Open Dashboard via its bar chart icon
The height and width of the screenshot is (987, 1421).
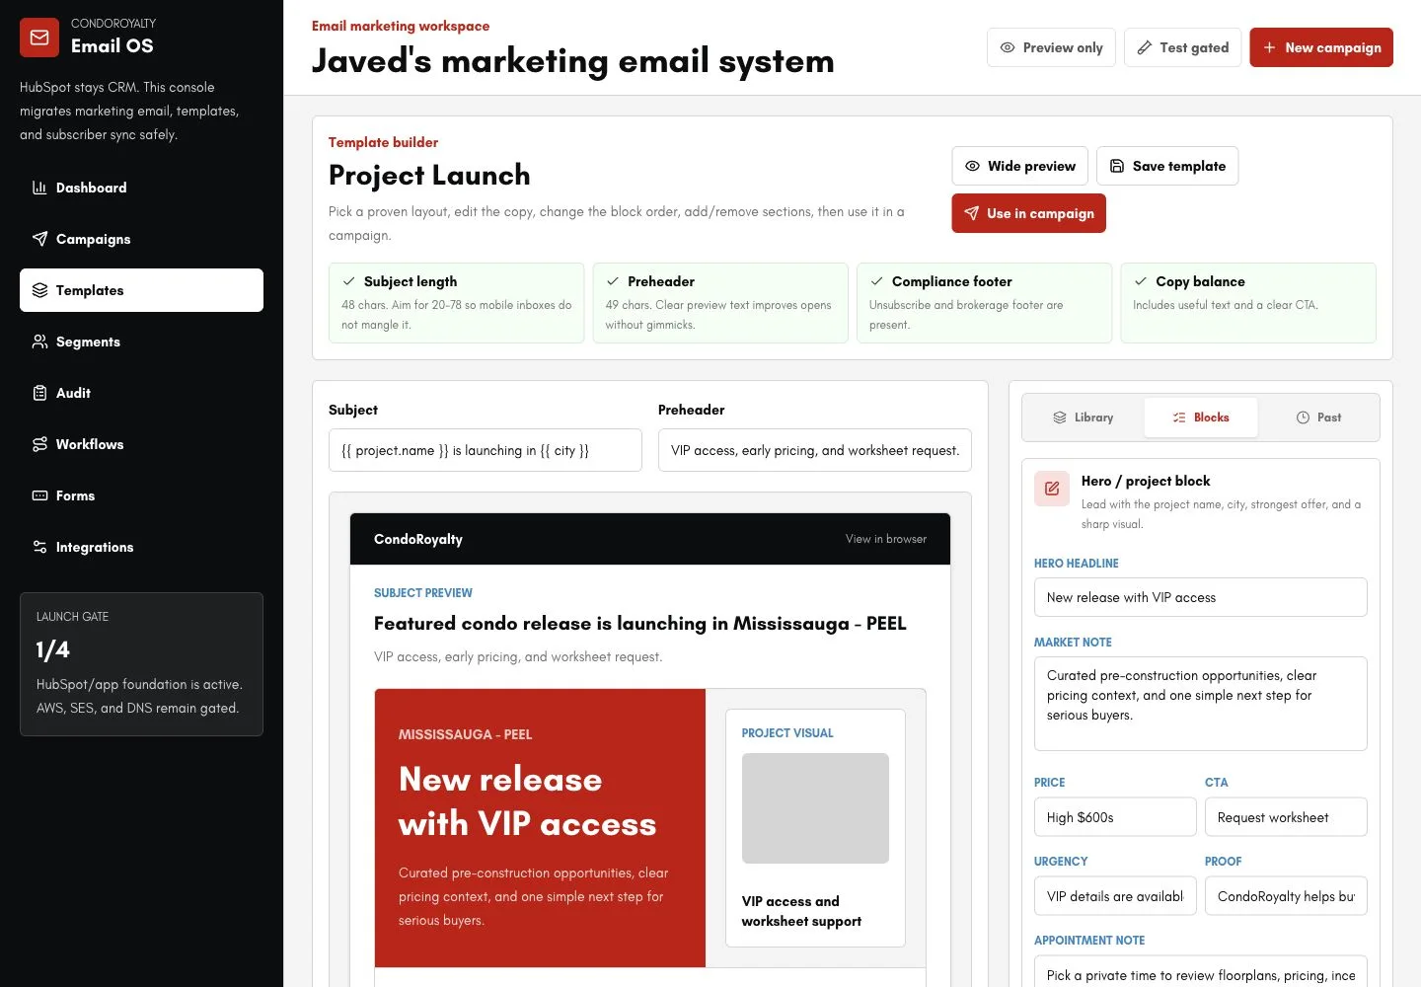point(39,188)
